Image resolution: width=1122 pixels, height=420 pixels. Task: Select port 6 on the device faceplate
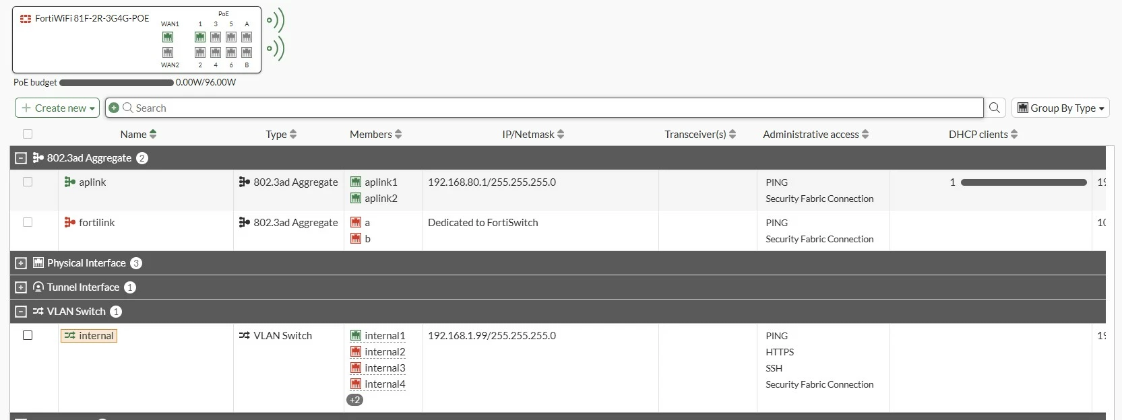click(x=231, y=53)
